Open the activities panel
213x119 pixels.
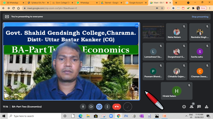pyautogui.click(x=206, y=107)
